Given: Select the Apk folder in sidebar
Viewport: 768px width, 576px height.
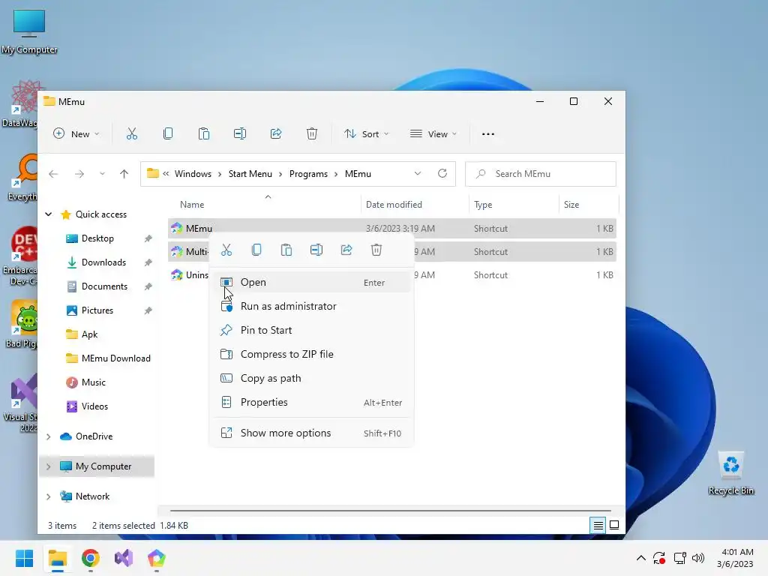Looking at the screenshot, I should 89,334.
